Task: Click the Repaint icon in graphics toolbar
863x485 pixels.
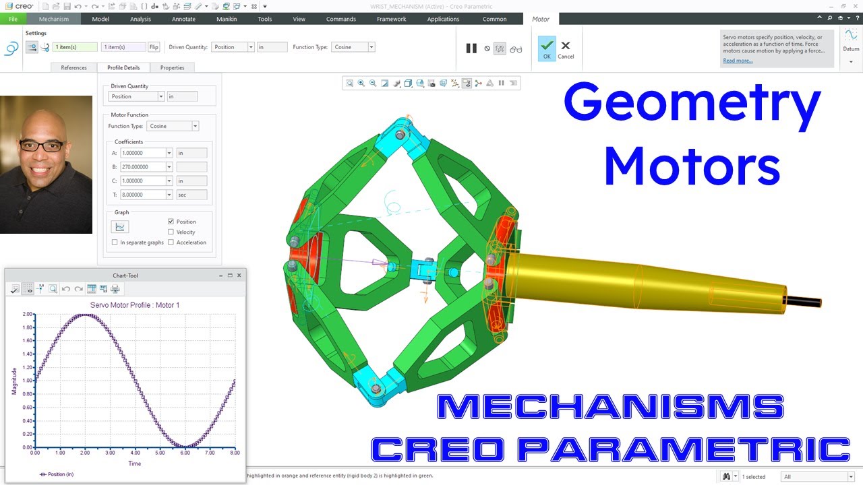Action: [x=384, y=84]
